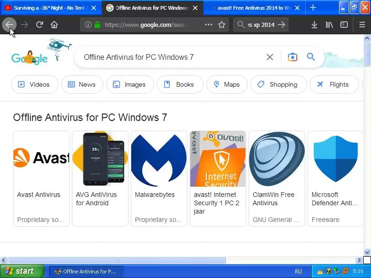
Task: Filter results by Videos
Action: click(x=34, y=84)
